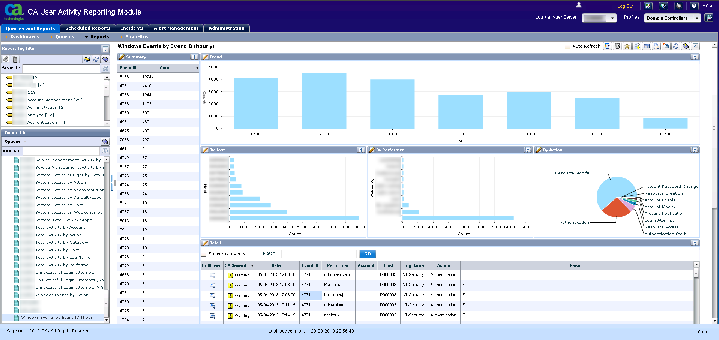Screen dimensions: 719x340
Task: Open the Domain Controllers profile dropdown
Action: 697,18
